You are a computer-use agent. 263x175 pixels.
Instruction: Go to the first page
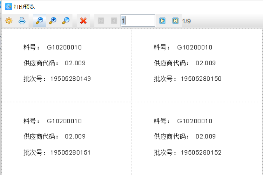coord(101,21)
